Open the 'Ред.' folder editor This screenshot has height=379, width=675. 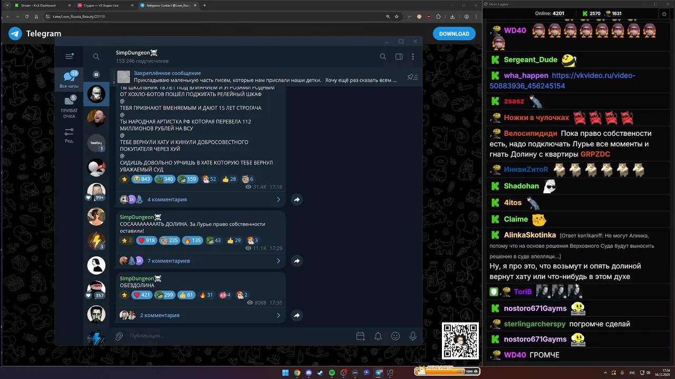point(69,135)
